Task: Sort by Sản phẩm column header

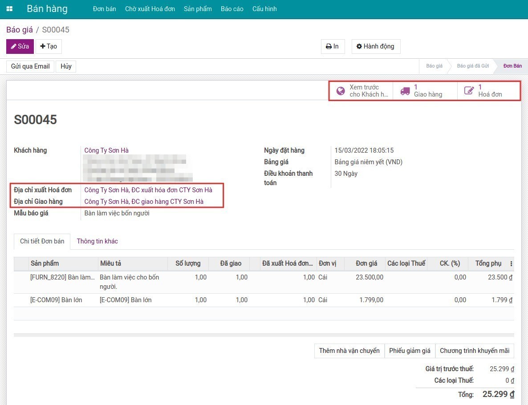Action: pos(63,263)
